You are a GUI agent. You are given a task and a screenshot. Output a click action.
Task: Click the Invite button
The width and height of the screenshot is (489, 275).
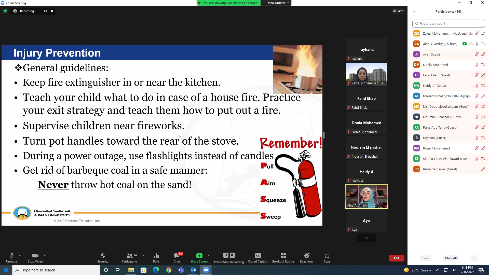(x=425, y=258)
